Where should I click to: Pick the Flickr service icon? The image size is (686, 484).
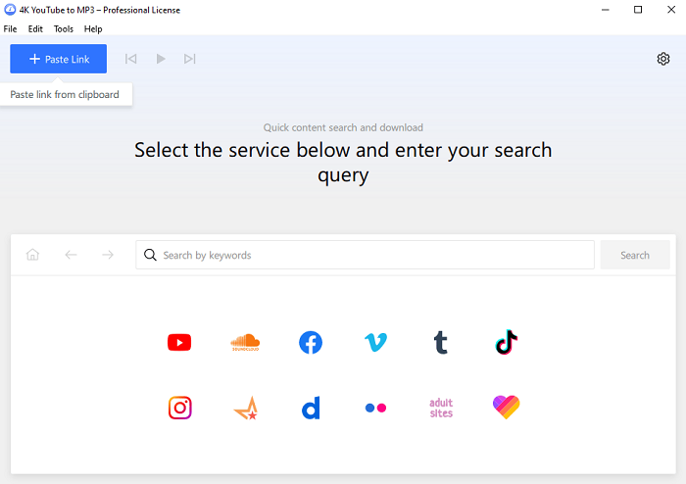[375, 408]
